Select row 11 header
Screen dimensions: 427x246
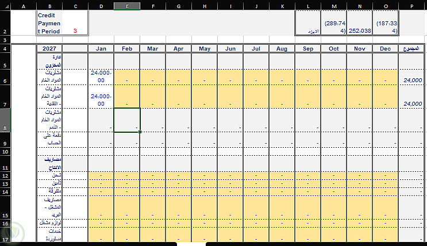click(x=5, y=163)
